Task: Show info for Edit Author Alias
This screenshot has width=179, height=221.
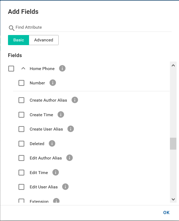Action: (x=69, y=158)
